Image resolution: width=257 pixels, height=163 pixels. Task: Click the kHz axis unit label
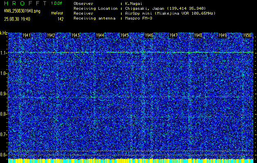4,33
